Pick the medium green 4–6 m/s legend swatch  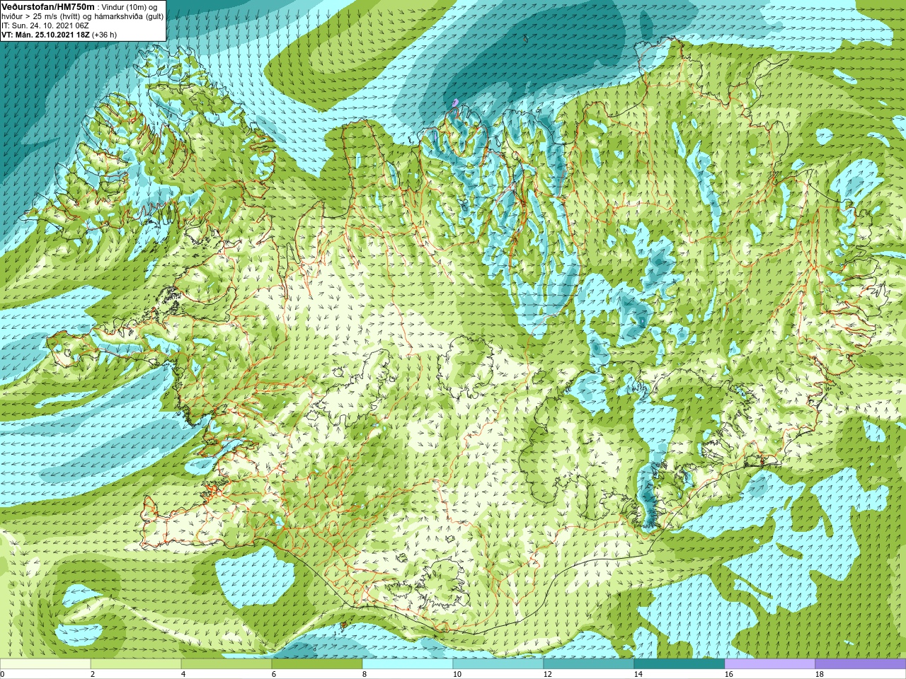pyautogui.click(x=226, y=664)
